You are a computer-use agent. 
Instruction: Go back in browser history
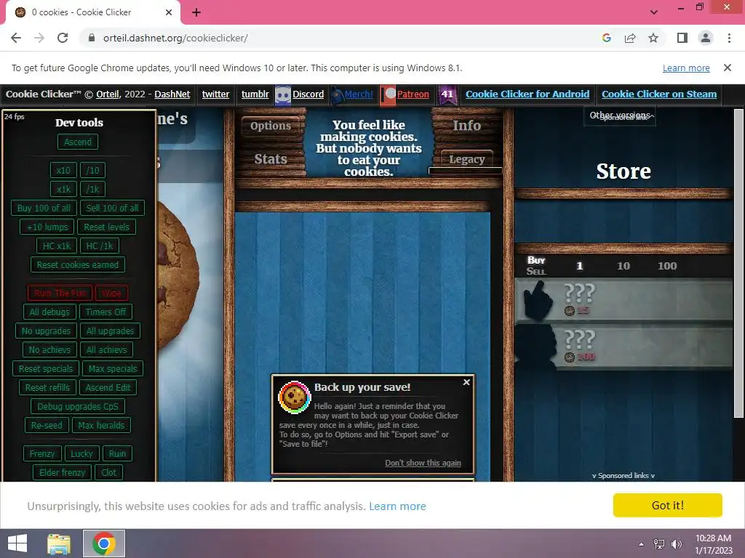[x=16, y=38]
